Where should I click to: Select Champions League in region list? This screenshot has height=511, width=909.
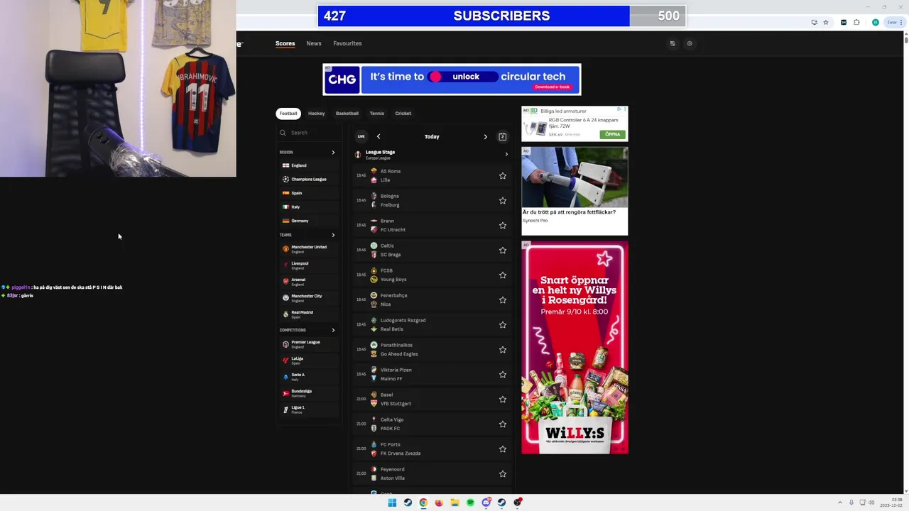308,179
